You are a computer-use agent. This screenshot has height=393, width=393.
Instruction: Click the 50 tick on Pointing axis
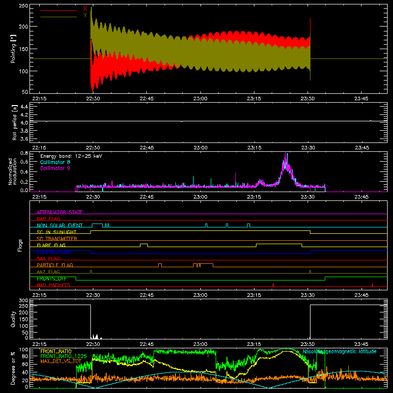tap(25, 92)
